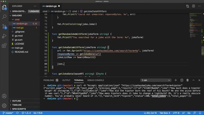
Task: Click the synchronize changes icon in status bar
Action: pos(18,113)
